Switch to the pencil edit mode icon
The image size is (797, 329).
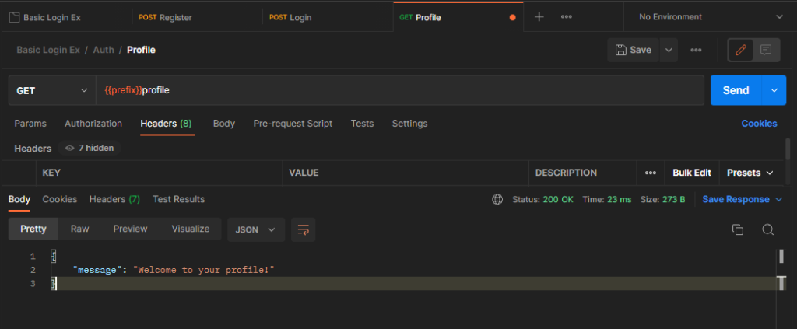click(x=741, y=50)
